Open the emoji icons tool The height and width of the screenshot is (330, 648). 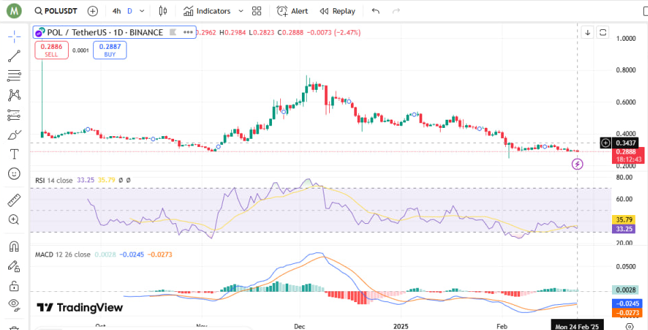click(x=14, y=174)
